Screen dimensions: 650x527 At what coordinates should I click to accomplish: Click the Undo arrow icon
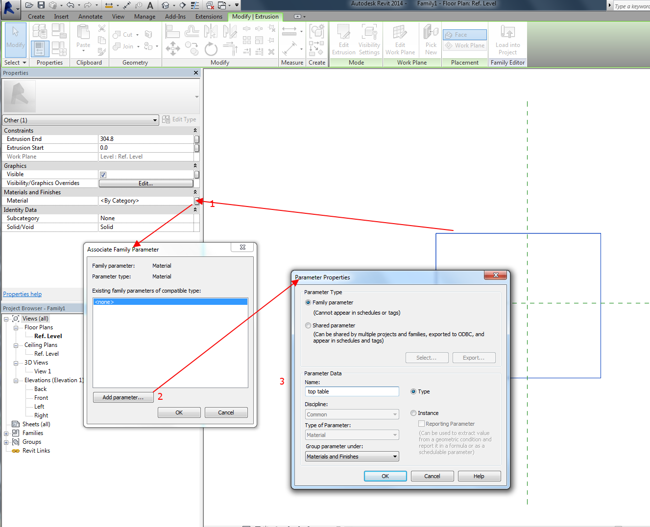click(71, 5)
